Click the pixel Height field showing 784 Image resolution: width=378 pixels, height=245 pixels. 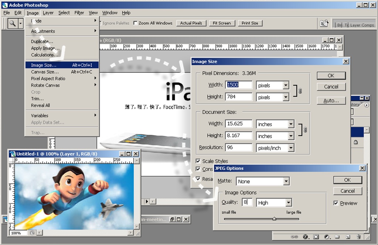click(239, 97)
